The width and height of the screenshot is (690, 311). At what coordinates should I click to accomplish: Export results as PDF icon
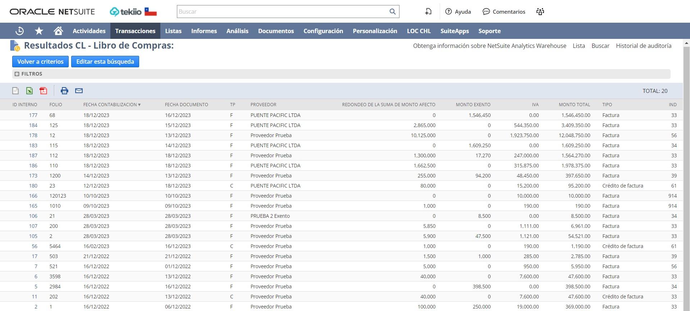[44, 91]
